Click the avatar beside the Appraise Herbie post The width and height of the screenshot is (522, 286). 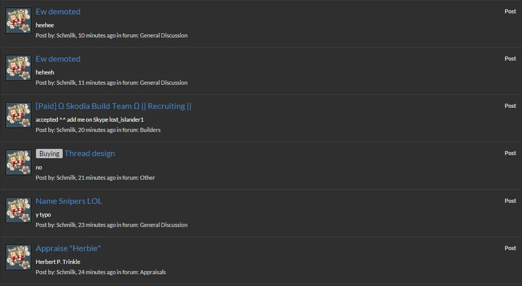(x=18, y=257)
